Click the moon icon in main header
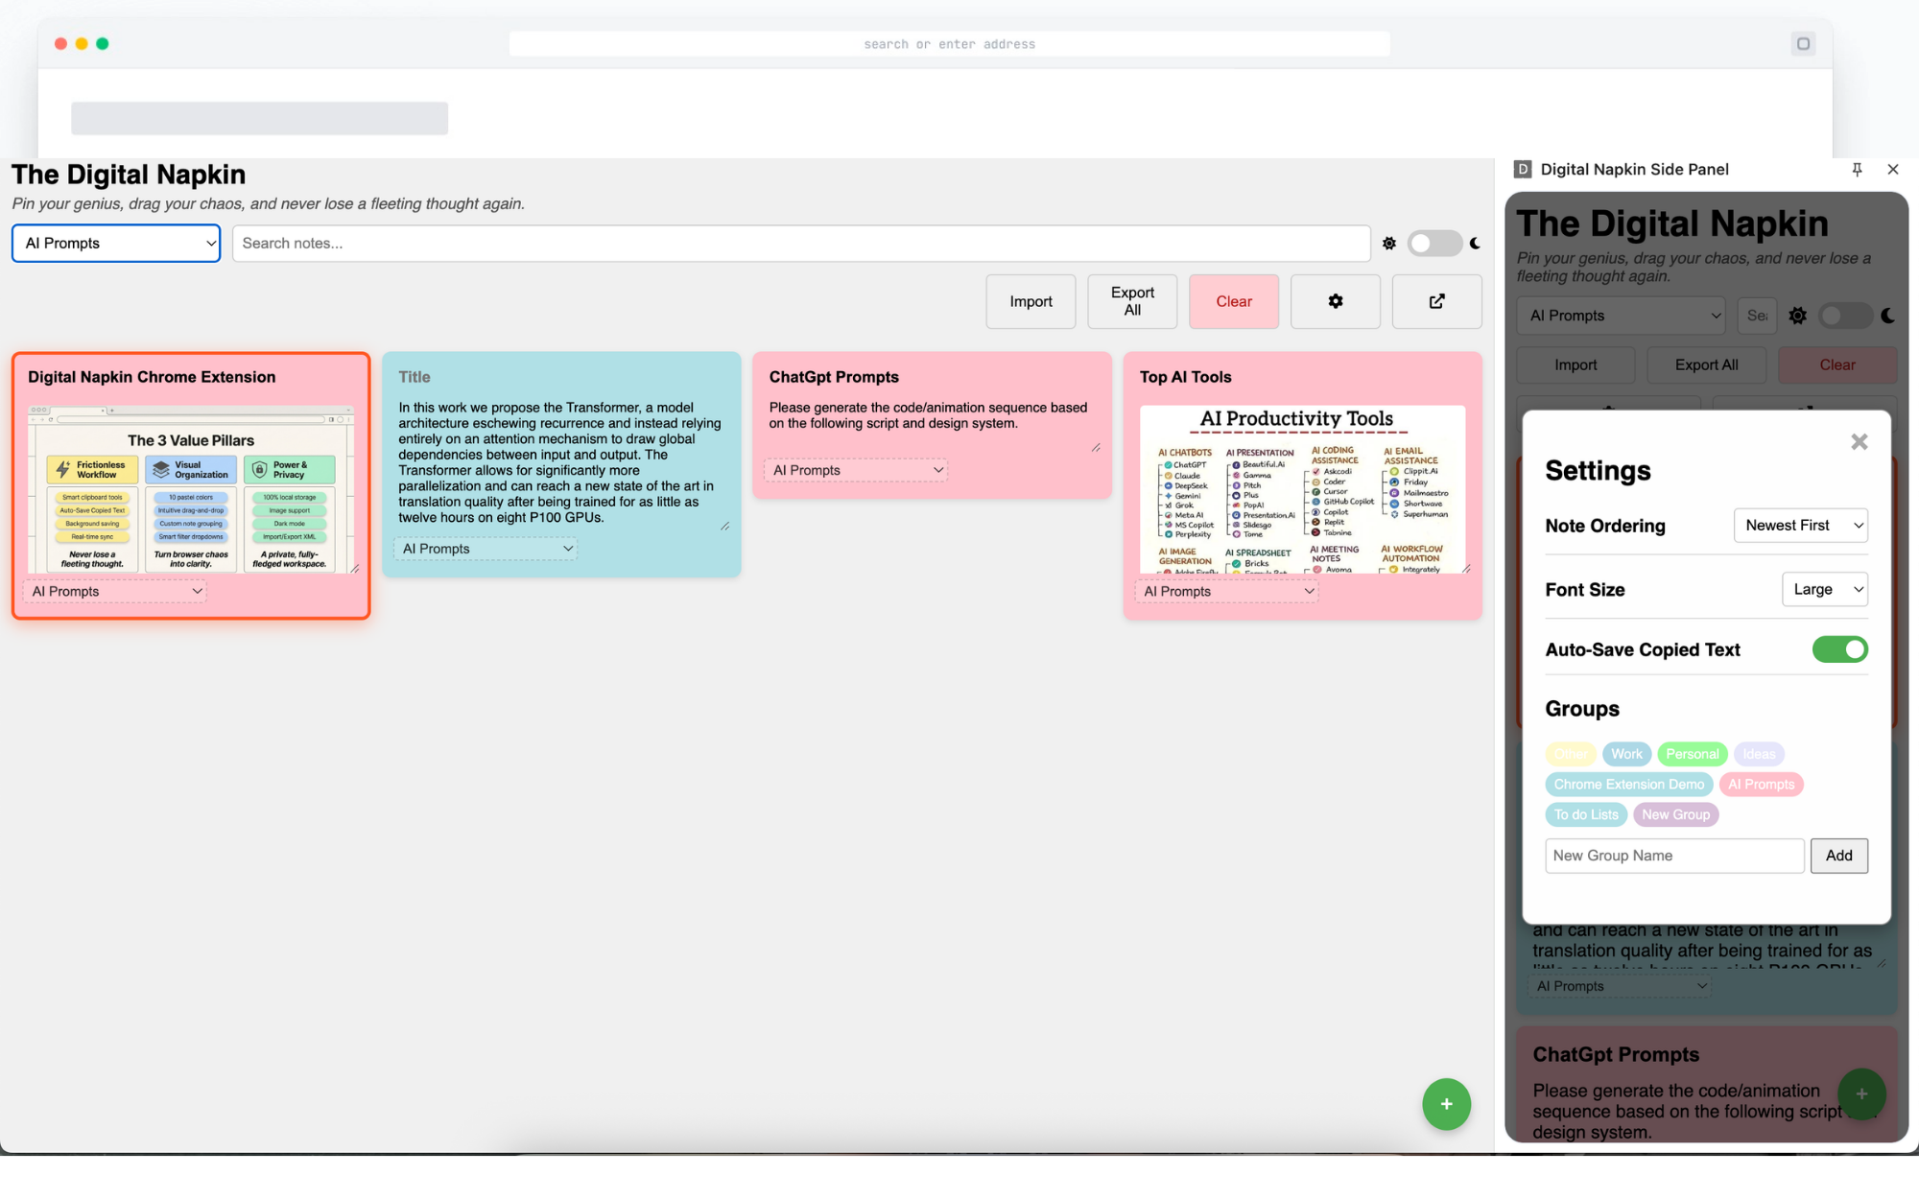The width and height of the screenshot is (1919, 1199). click(x=1475, y=244)
